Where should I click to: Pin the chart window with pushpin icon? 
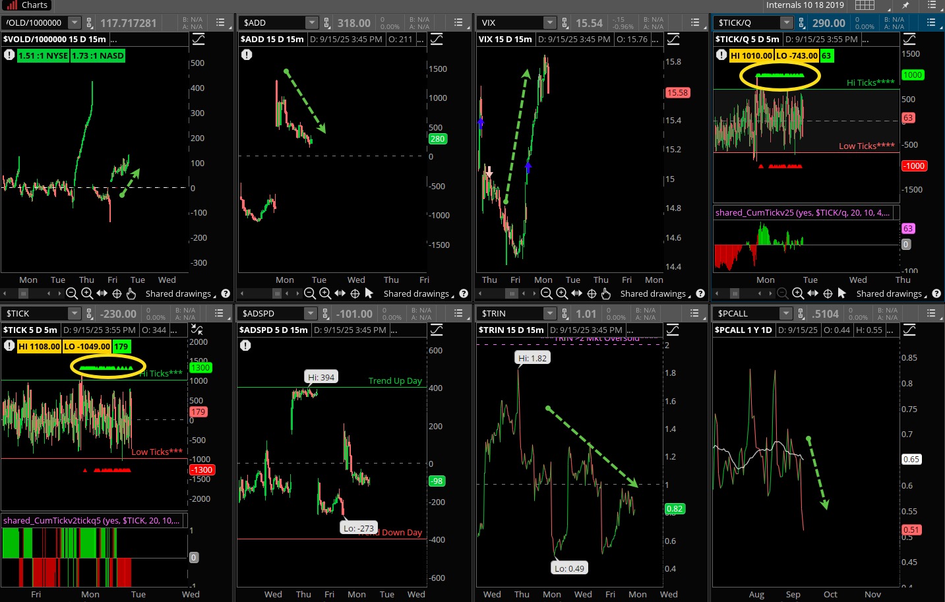(905, 5)
